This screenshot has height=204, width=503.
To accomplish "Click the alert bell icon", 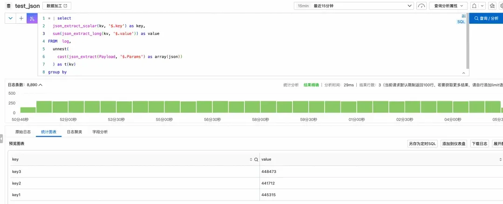I will 474,6.
